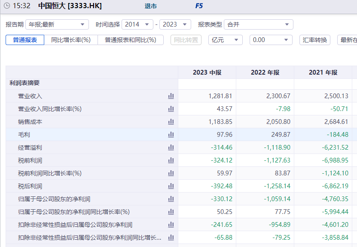Click the 利润表摘要 section heading
The width and height of the screenshot is (357, 247).
click(x=24, y=83)
